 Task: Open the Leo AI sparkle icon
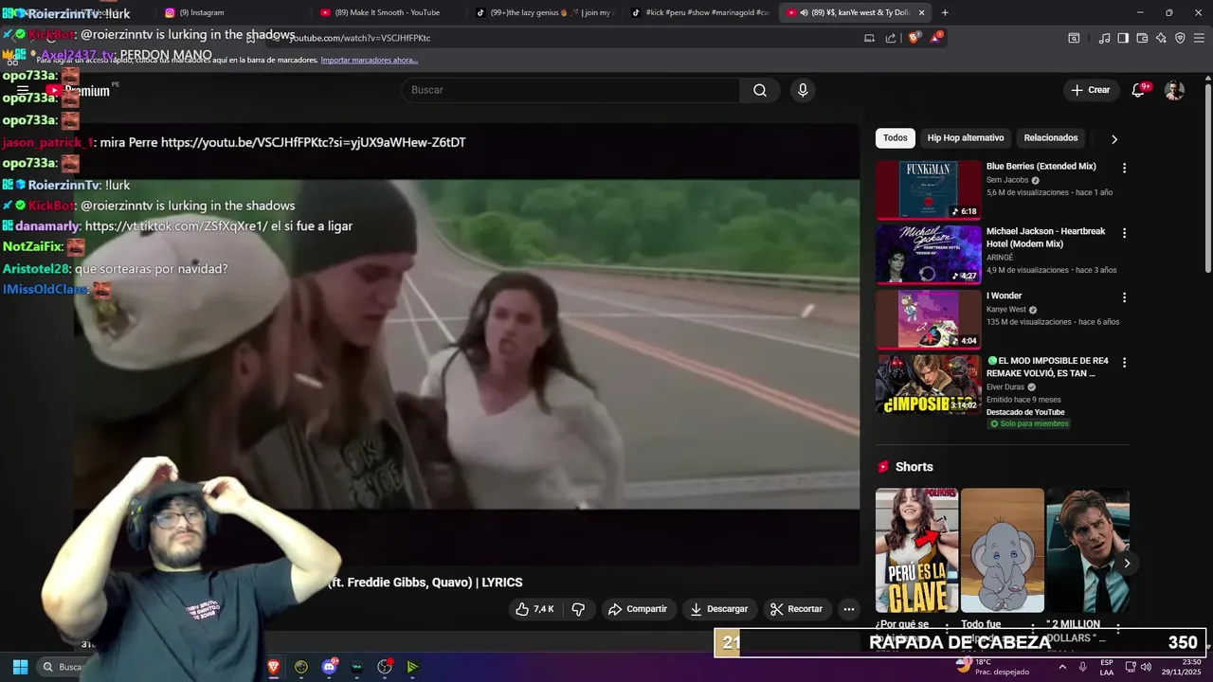coord(1161,38)
